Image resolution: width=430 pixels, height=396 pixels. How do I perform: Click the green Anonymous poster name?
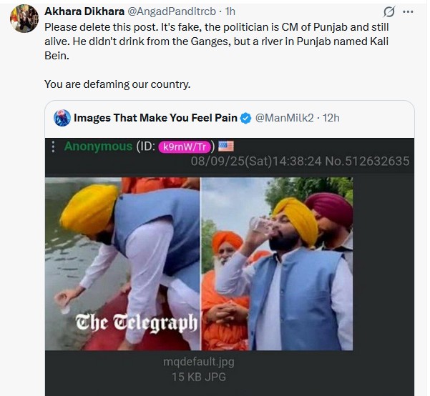[x=98, y=147]
